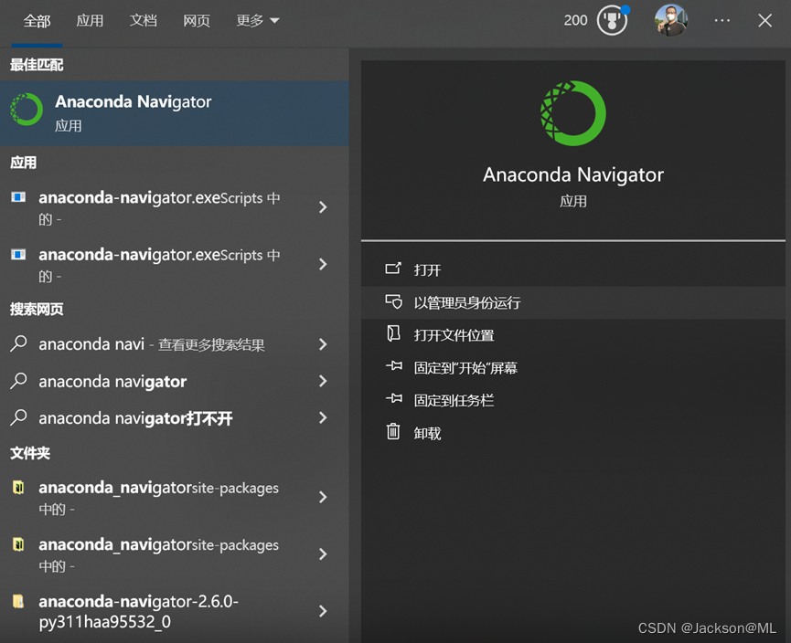This screenshot has width=791, height=643.
Task: Click the magnifier icon beside 'anaconda navigator'
Action: pos(18,381)
